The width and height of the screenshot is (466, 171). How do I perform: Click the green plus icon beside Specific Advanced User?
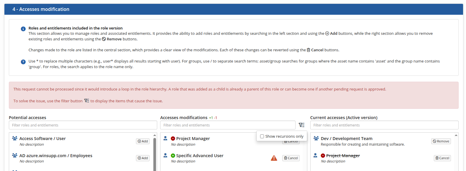point(173,156)
